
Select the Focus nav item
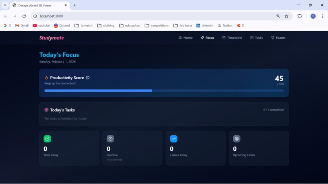point(207,38)
